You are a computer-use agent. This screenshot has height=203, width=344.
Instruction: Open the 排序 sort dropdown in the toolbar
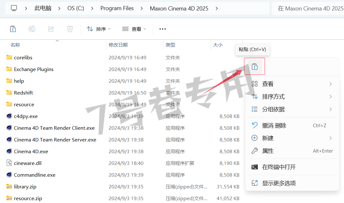pyautogui.click(x=99, y=29)
